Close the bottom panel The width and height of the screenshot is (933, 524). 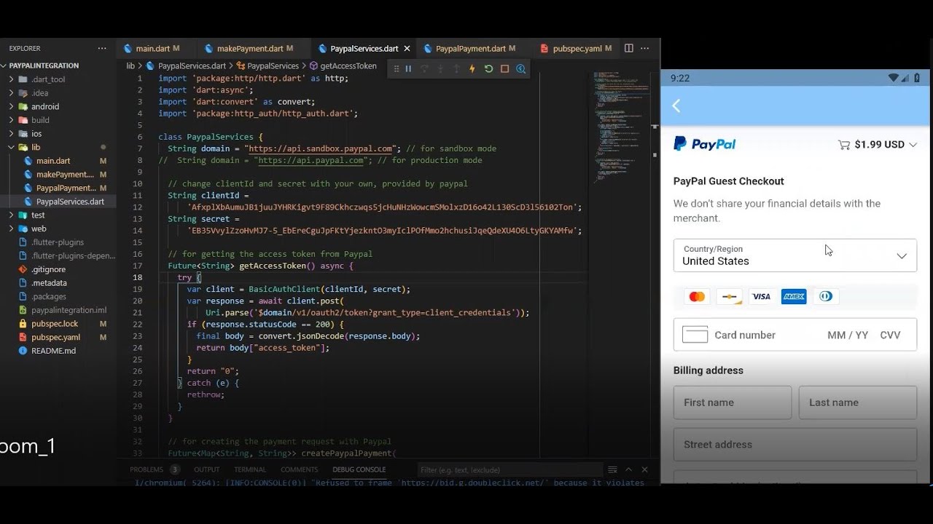[x=644, y=469]
